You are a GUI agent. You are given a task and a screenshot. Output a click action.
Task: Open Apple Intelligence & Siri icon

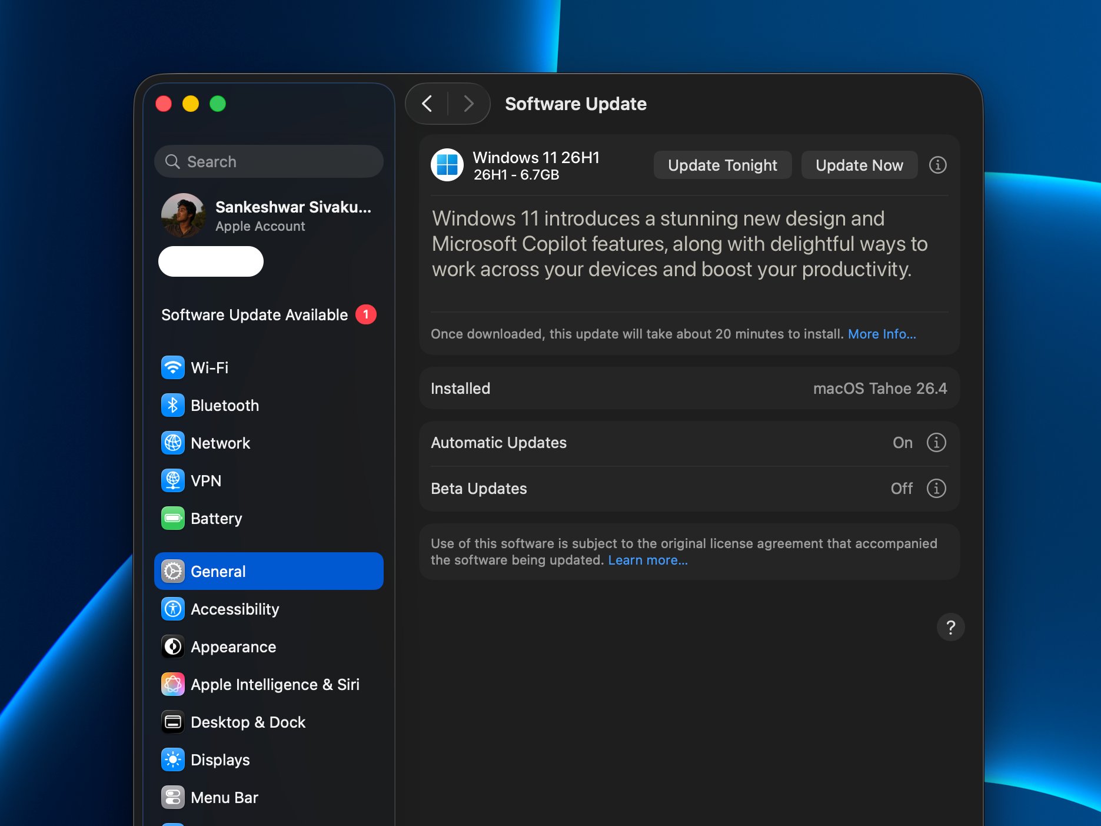pyautogui.click(x=172, y=684)
